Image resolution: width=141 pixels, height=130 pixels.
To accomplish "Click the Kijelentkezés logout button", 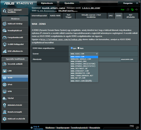I will 47,3.
